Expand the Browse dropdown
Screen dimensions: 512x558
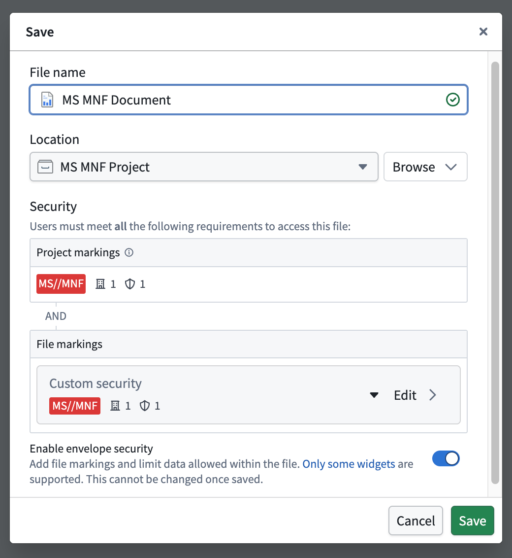(425, 167)
